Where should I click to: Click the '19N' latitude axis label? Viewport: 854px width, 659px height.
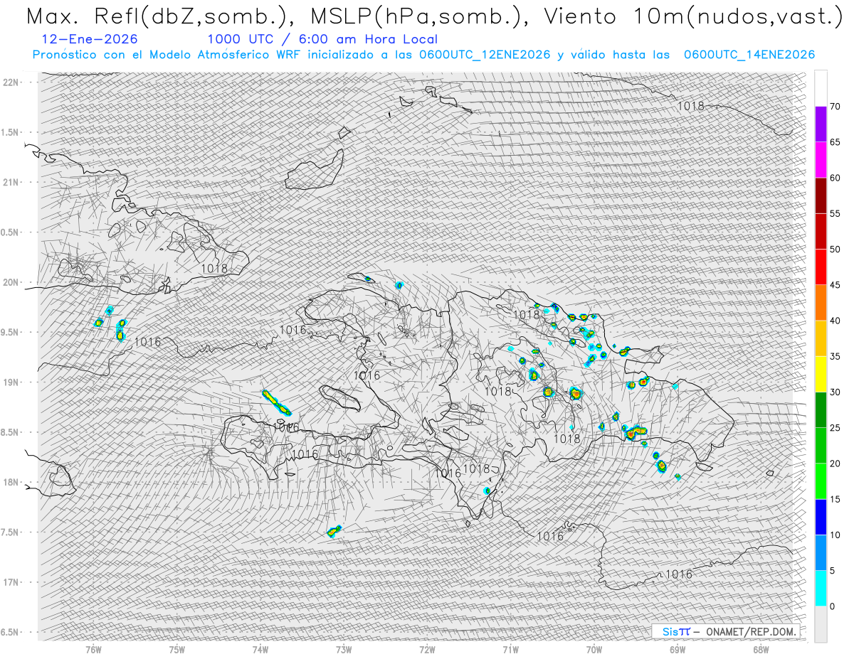[x=11, y=382]
